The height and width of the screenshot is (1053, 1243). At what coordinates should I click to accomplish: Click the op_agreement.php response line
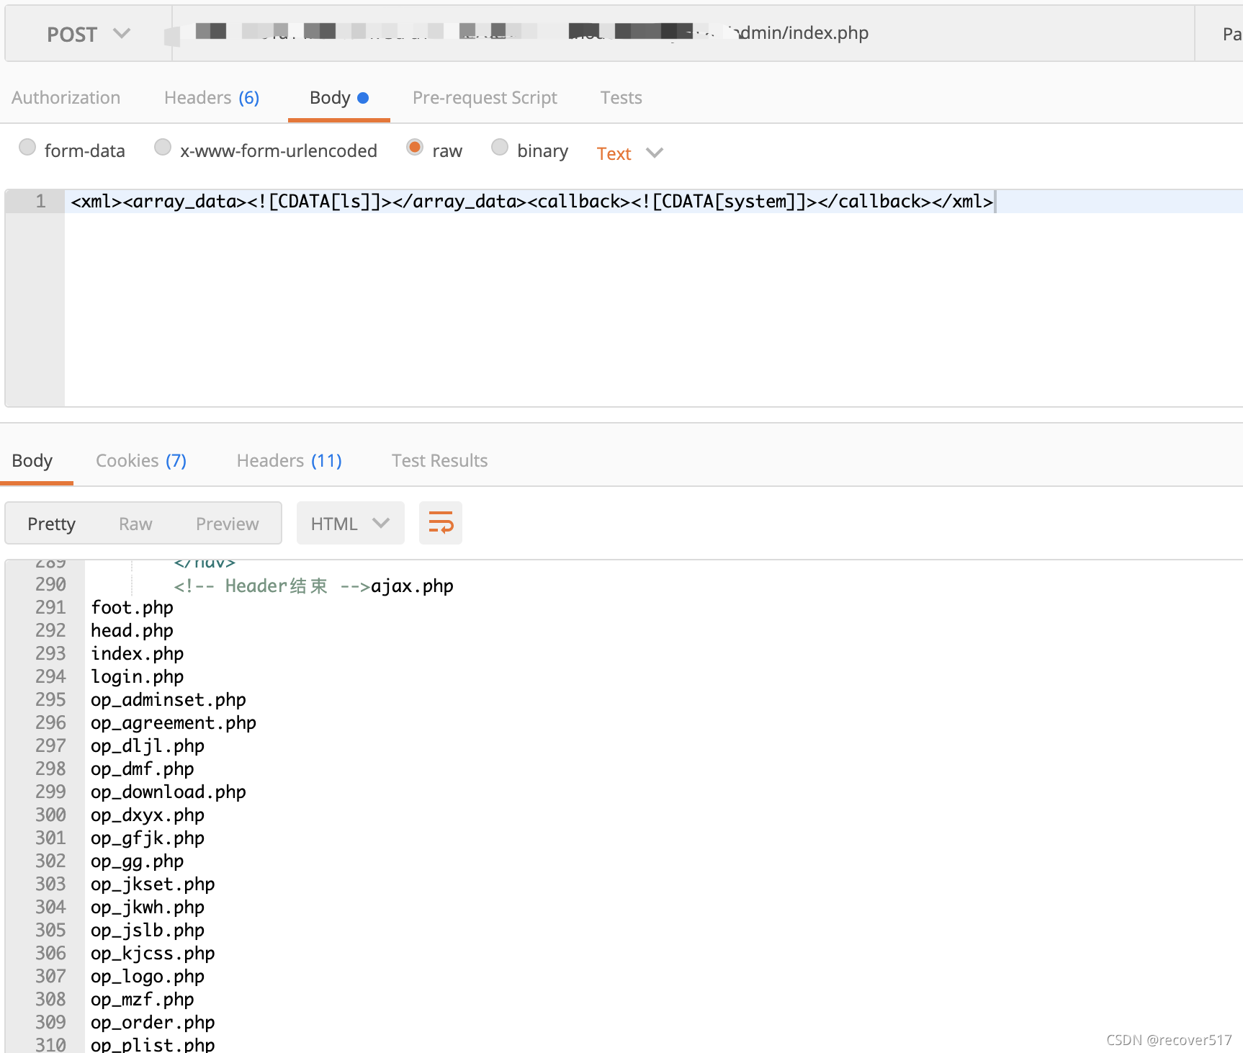coord(174,722)
